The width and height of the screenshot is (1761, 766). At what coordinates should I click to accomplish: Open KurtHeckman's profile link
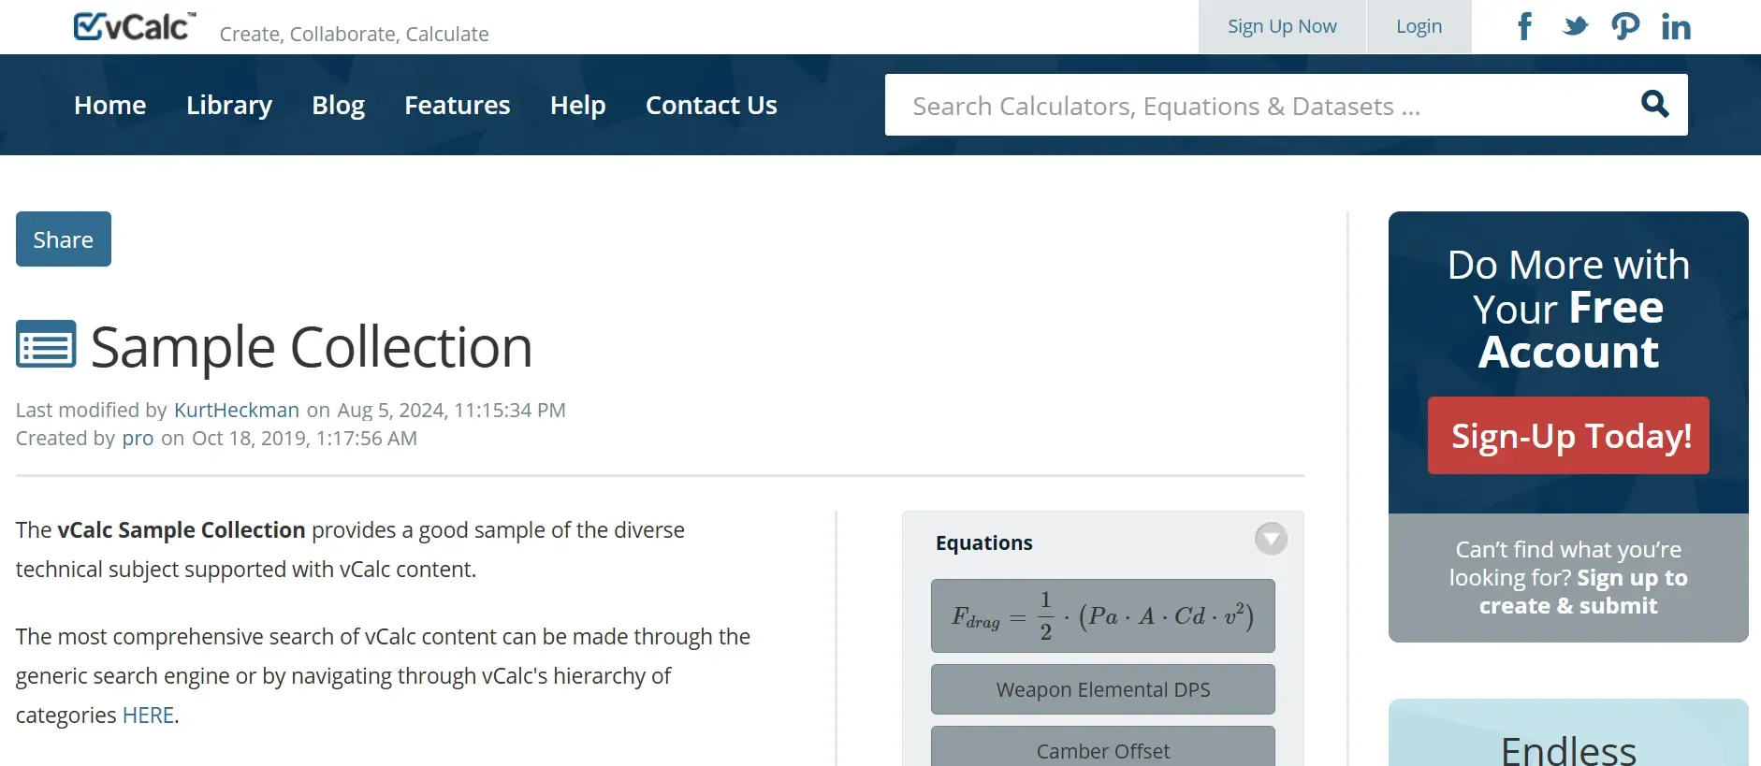tap(237, 410)
